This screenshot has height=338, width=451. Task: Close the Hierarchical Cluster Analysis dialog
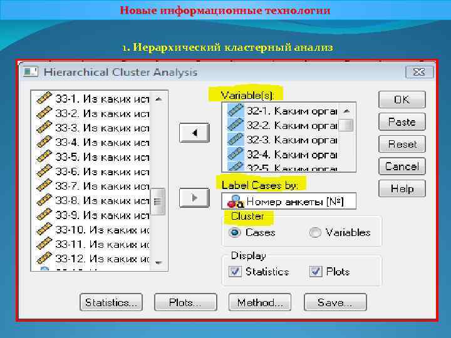click(x=419, y=72)
